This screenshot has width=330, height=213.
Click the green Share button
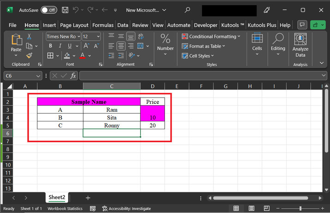tap(318, 25)
